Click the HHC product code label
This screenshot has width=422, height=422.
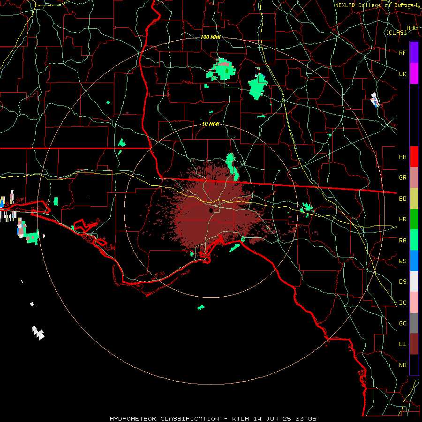412,28
